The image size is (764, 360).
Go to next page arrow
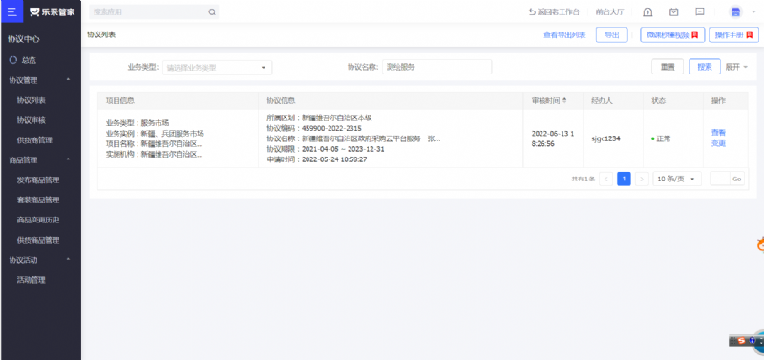pos(642,179)
